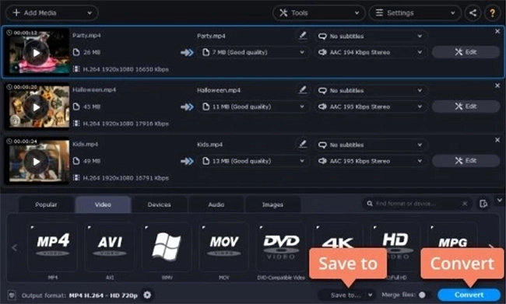Open the Save to dropdown
This screenshot has width=506, height=304.
pos(347,295)
